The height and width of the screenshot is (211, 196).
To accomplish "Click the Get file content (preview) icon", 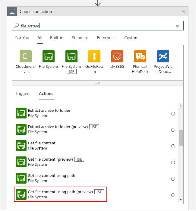I will pos(21,162).
